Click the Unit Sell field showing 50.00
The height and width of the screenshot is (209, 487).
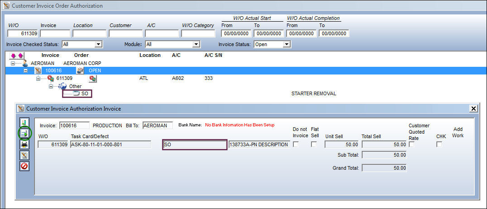pyautogui.click(x=342, y=144)
